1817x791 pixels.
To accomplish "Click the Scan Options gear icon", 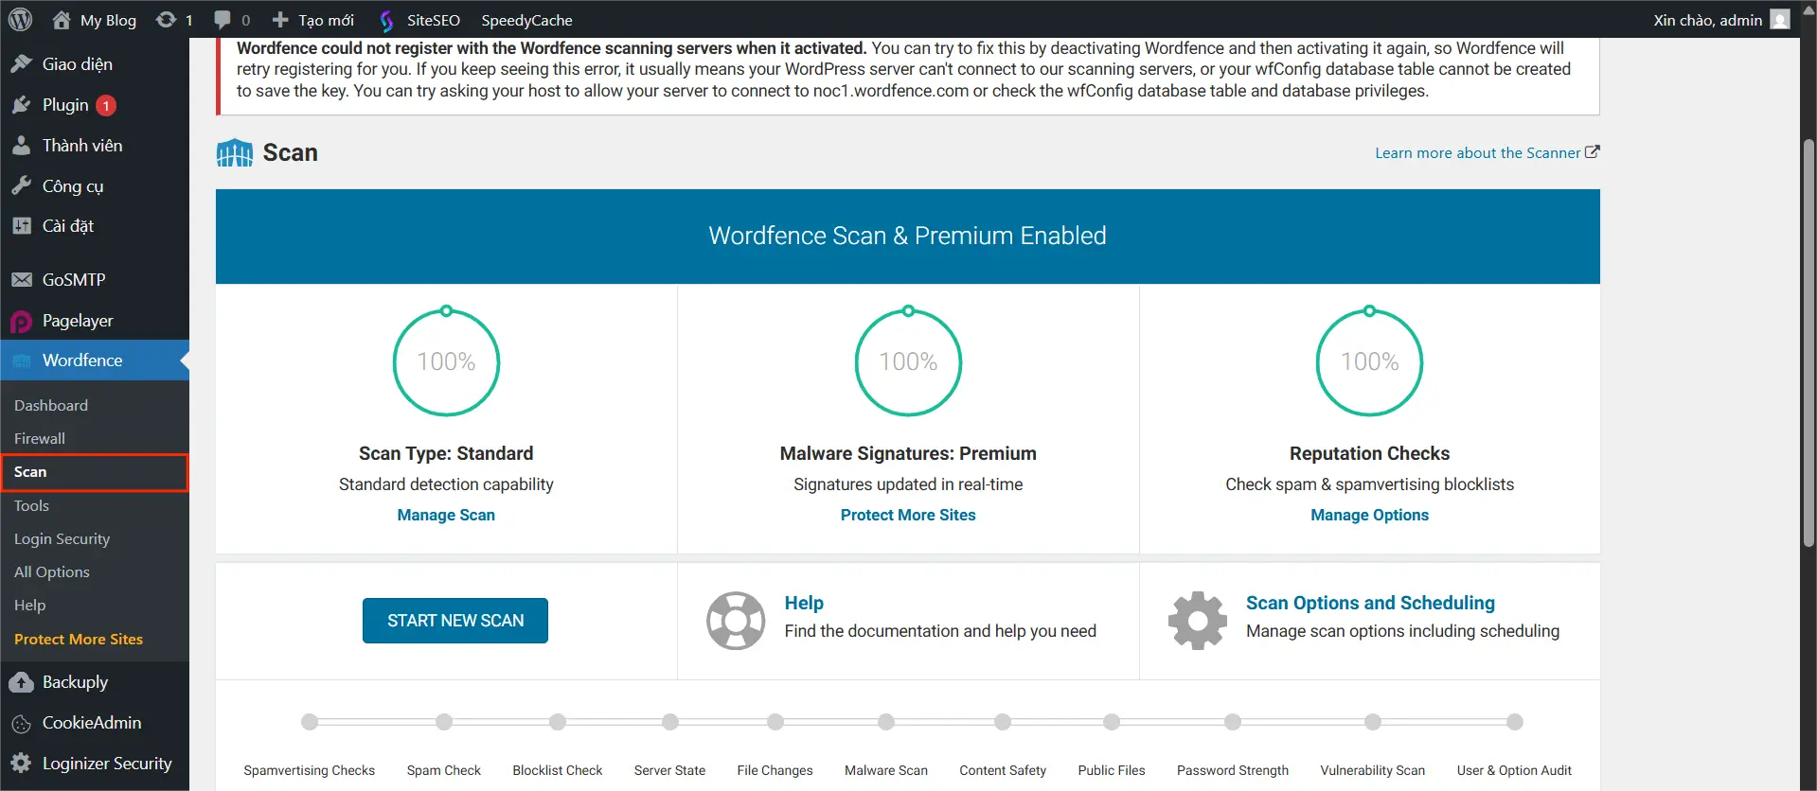I will click(1197, 621).
